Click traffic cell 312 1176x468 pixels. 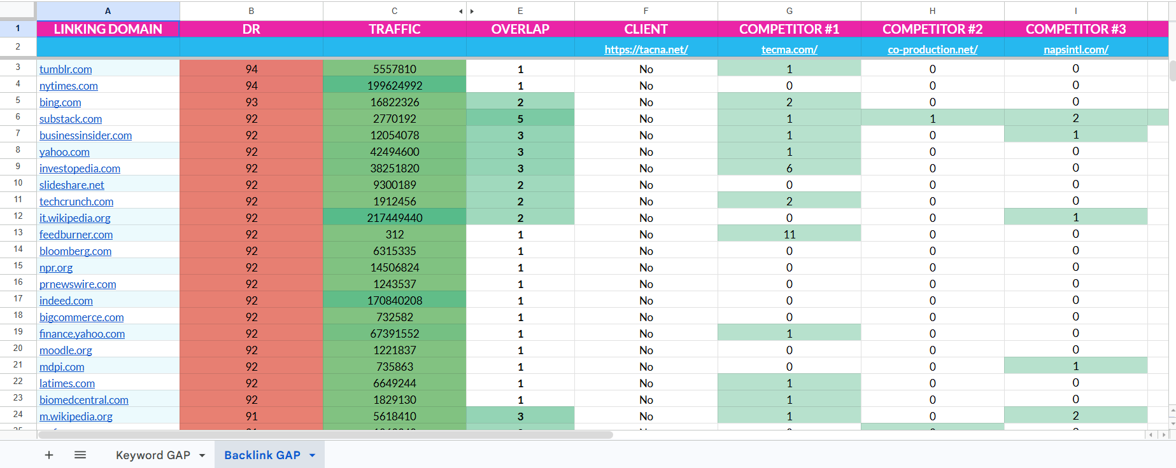[395, 235]
